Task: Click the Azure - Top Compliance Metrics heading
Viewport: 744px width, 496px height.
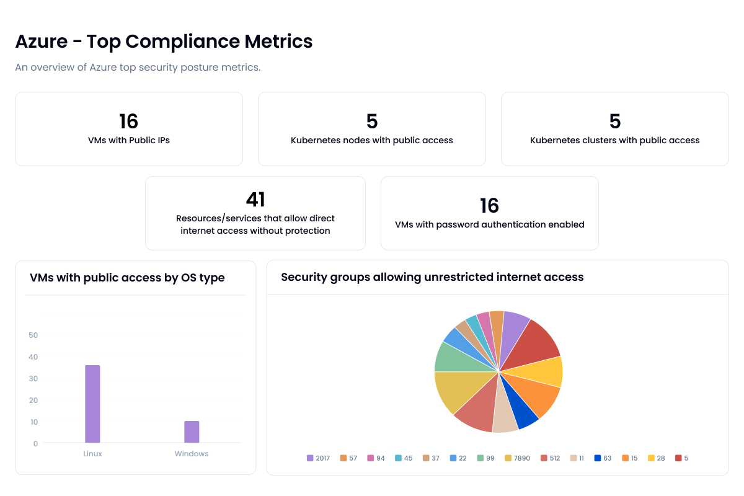Action: [x=164, y=42]
